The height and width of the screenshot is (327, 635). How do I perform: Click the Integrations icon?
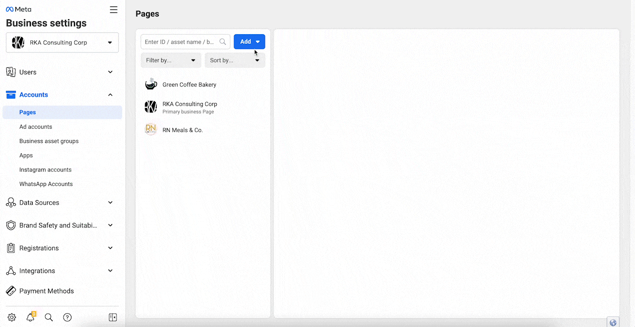(x=11, y=271)
